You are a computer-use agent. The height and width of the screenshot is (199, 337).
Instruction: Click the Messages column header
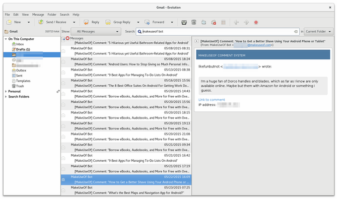[77, 38]
